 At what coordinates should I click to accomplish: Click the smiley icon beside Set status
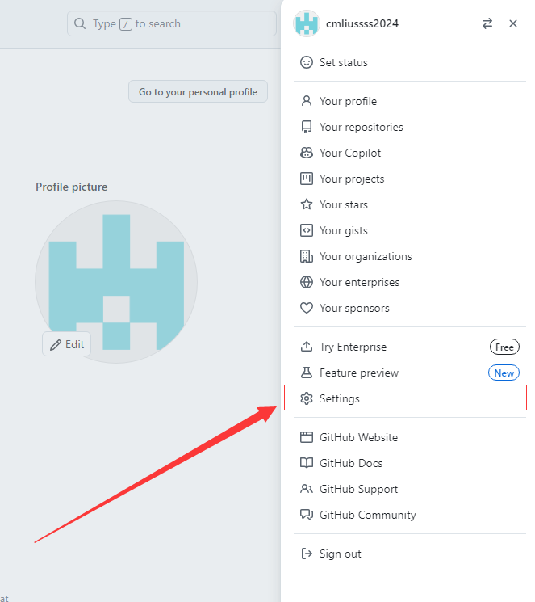click(x=306, y=62)
